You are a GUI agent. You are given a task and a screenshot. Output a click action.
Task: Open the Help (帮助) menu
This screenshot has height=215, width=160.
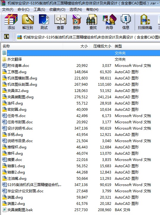92,10
